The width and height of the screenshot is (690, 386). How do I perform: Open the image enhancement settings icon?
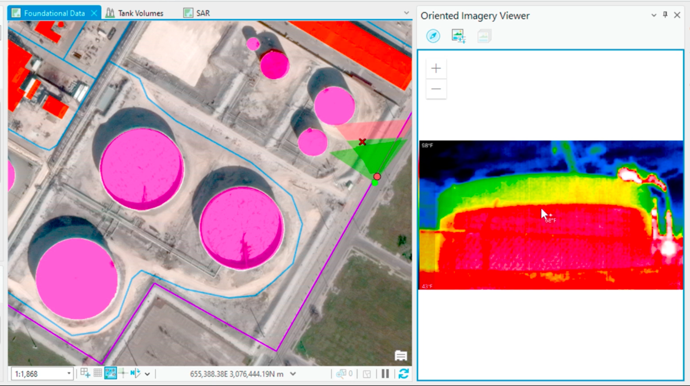tap(458, 36)
